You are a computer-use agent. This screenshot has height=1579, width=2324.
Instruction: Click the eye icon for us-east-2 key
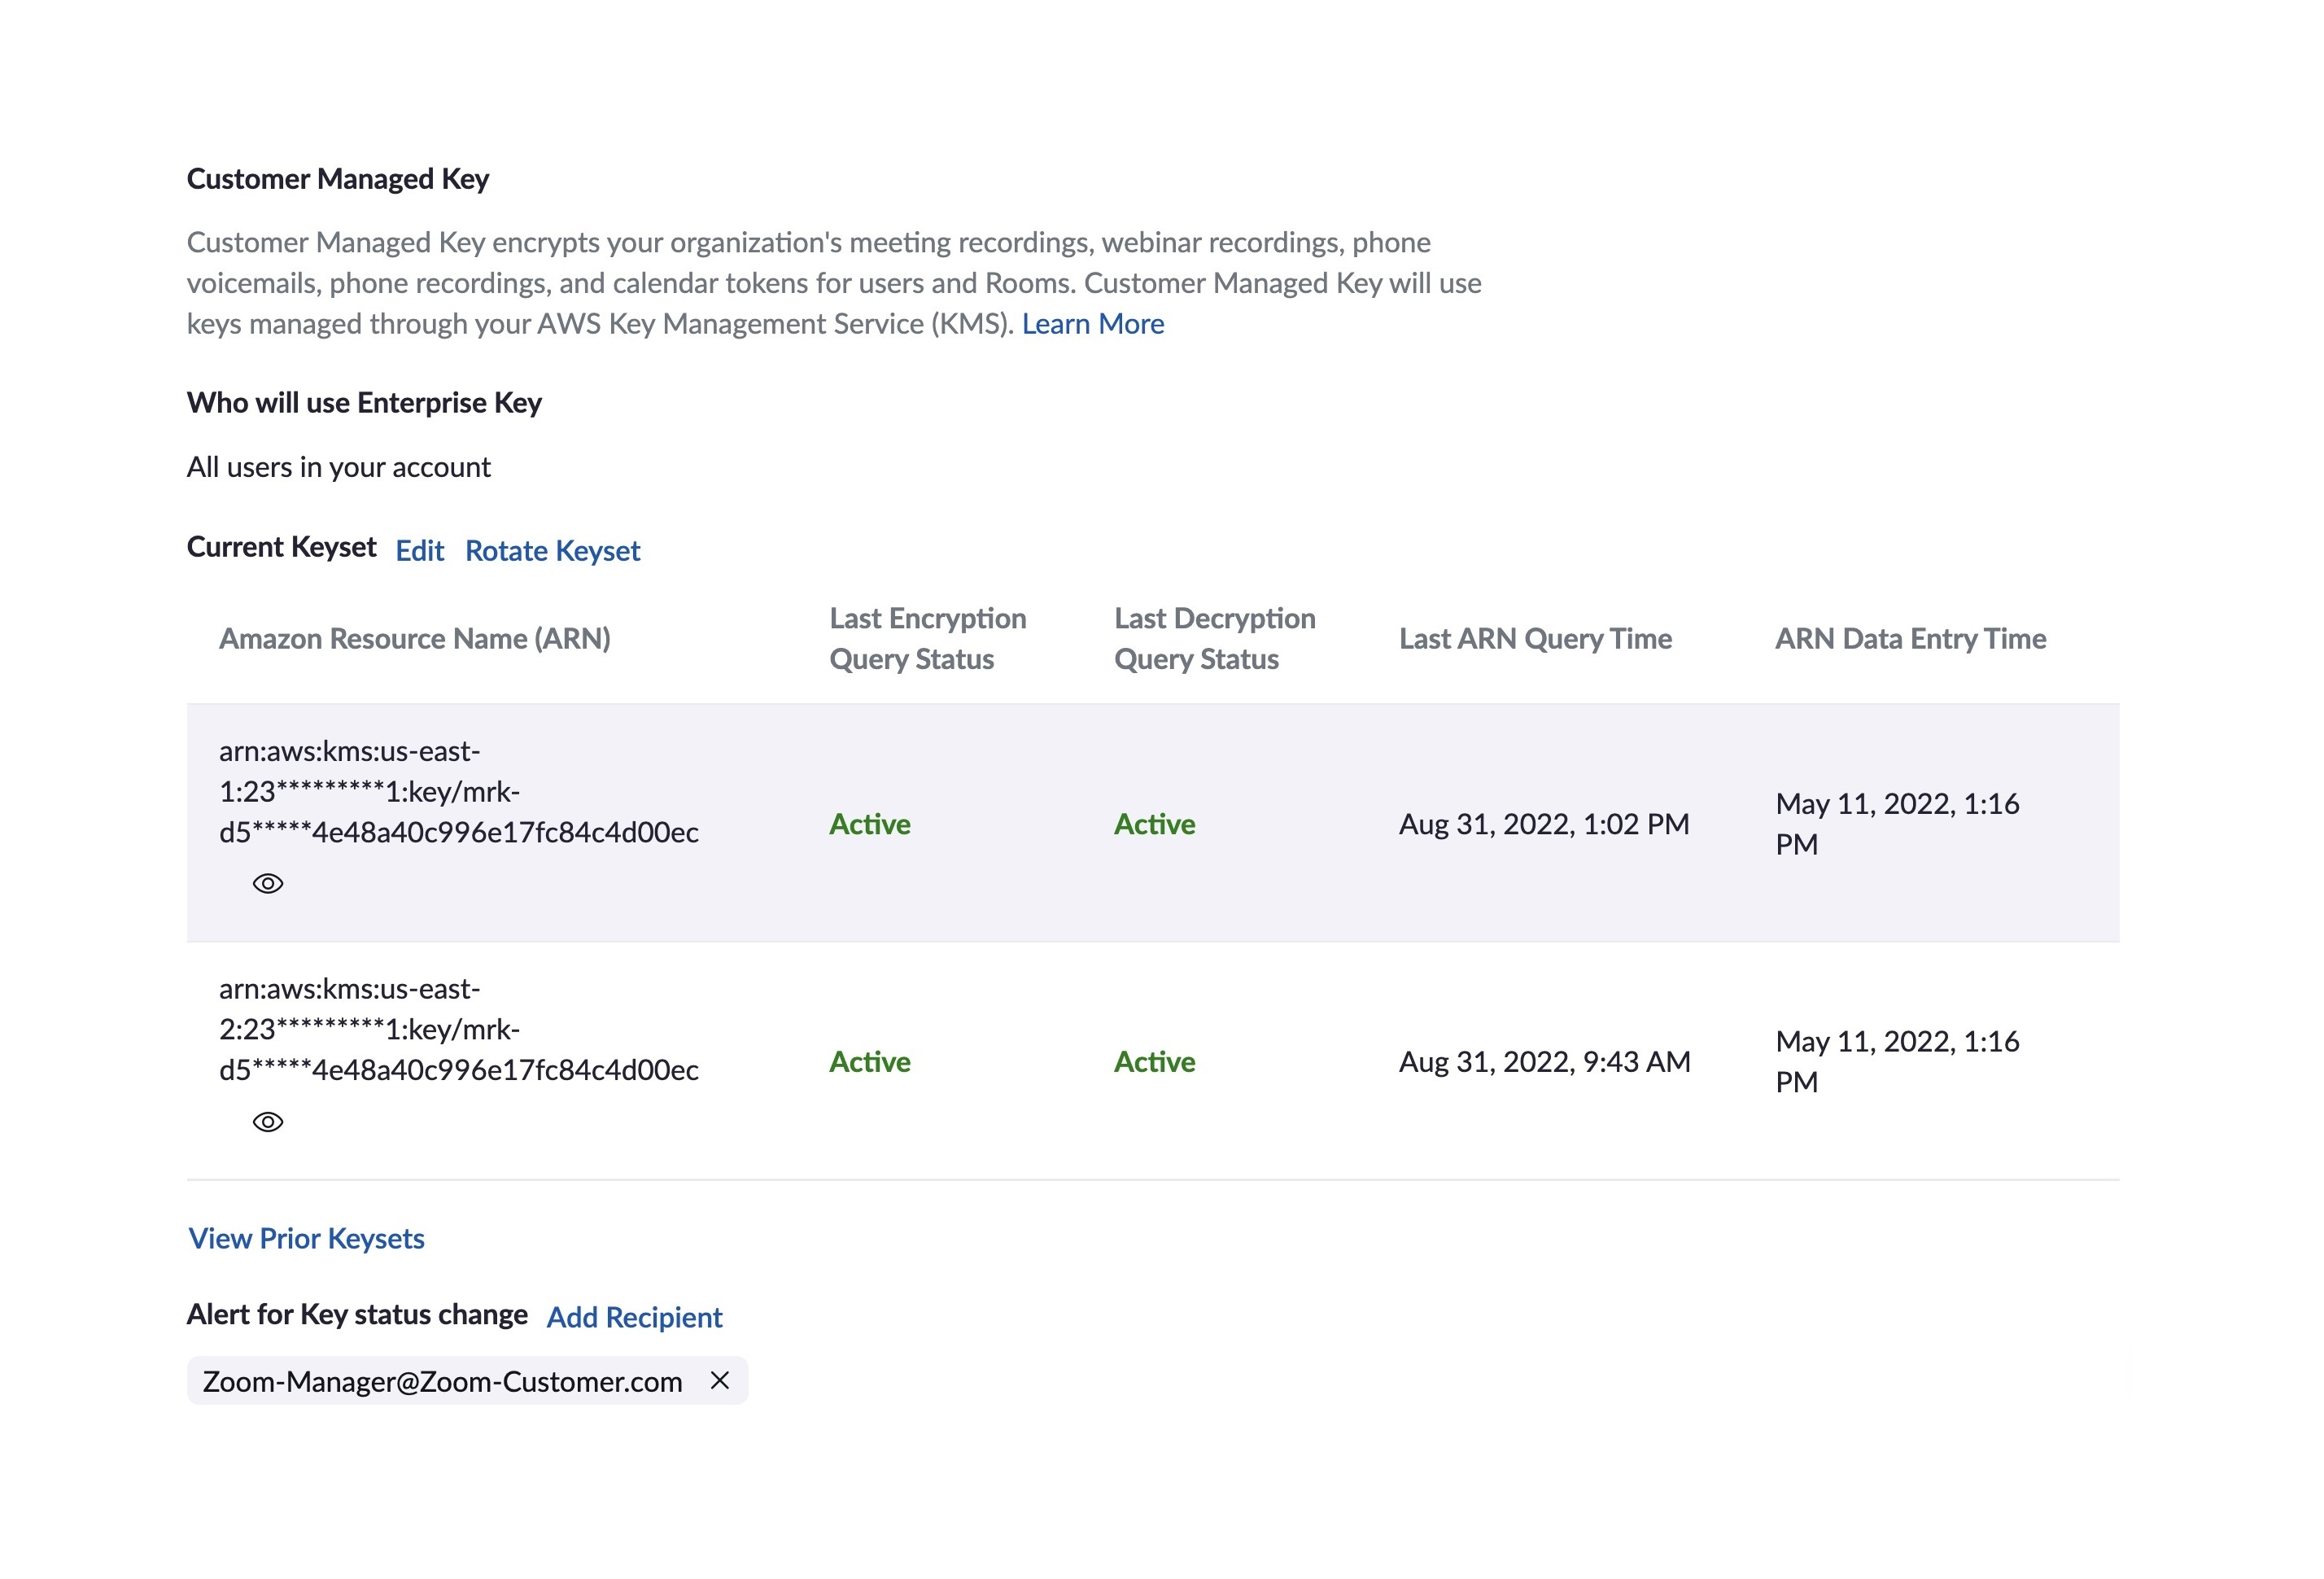[x=268, y=1122]
